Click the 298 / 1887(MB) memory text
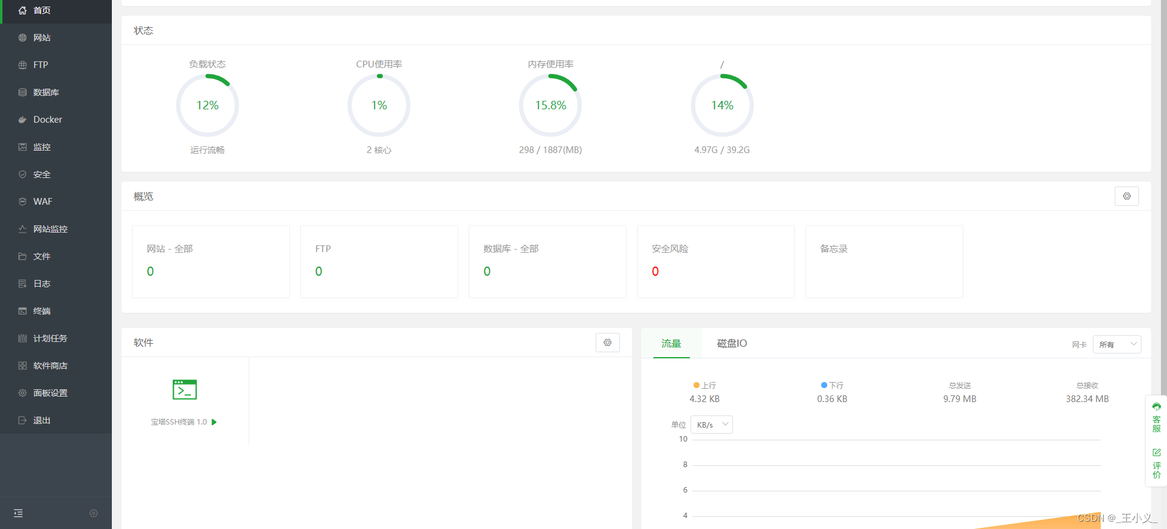The width and height of the screenshot is (1167, 529). [x=551, y=150]
